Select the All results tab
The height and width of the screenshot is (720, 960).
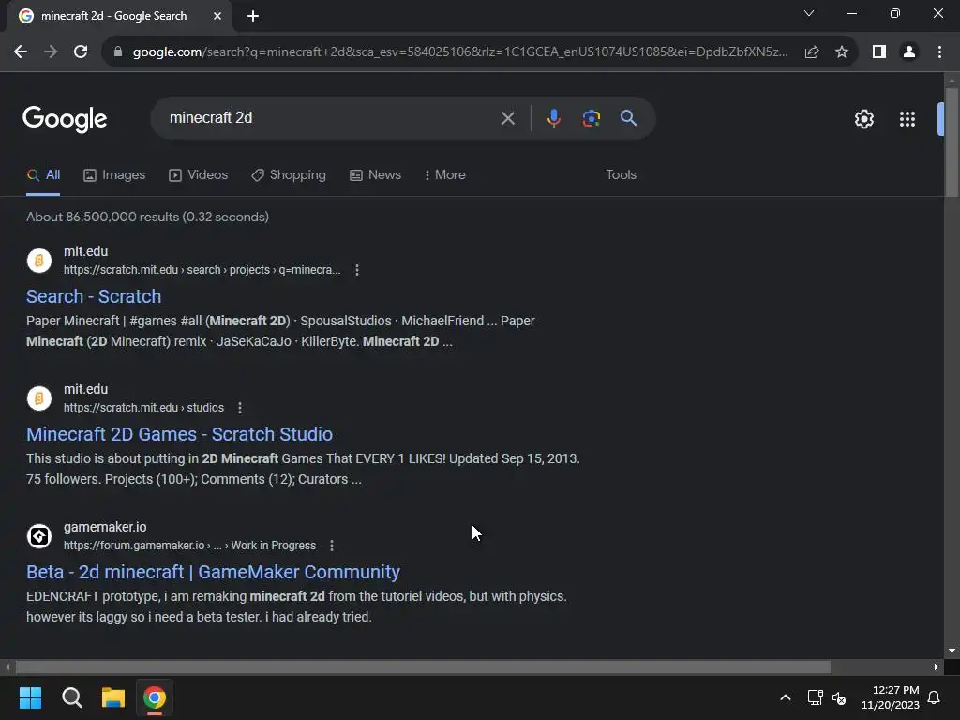[43, 175]
